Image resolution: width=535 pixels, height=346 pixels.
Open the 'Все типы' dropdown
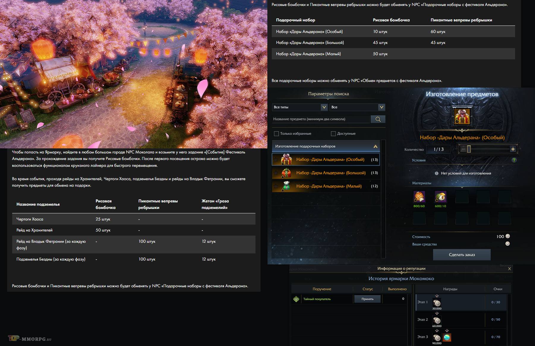[x=300, y=107]
